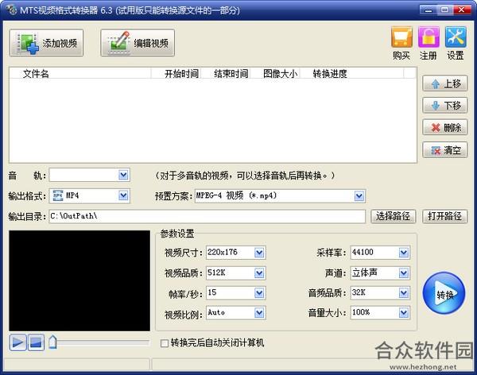Click the black video preview area
Screen dimensions: 477x375
79,280
